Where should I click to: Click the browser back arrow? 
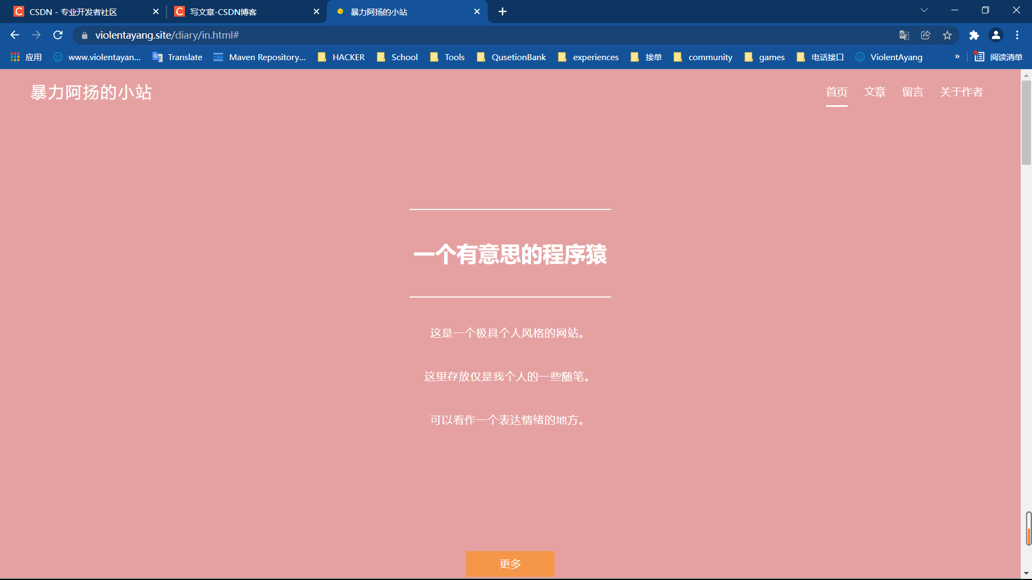click(15, 35)
